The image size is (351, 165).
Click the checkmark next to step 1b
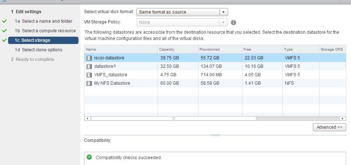[4, 31]
